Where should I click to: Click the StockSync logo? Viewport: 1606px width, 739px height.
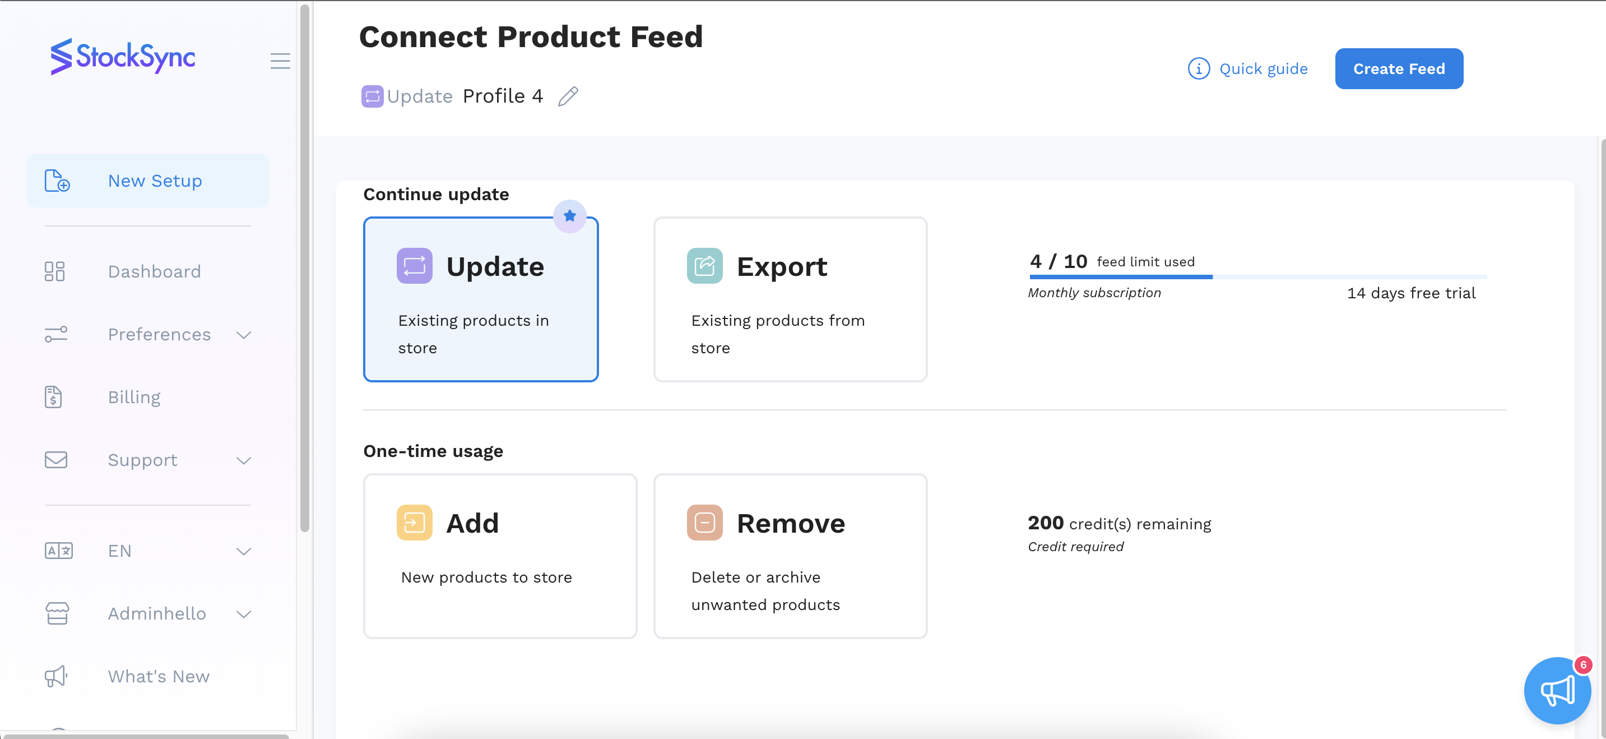(123, 57)
